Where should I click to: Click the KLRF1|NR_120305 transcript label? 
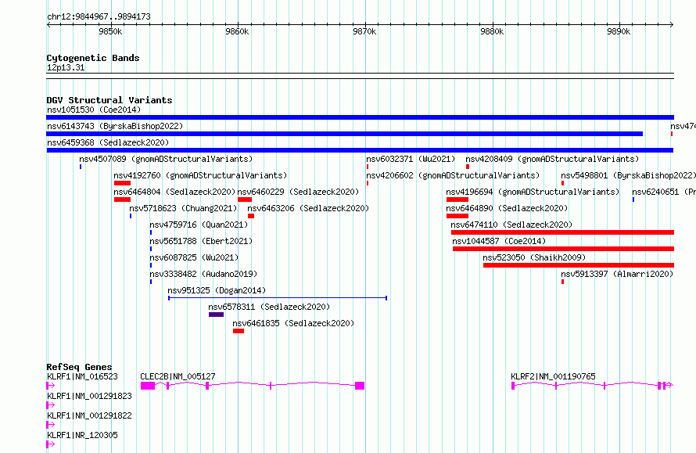point(83,435)
